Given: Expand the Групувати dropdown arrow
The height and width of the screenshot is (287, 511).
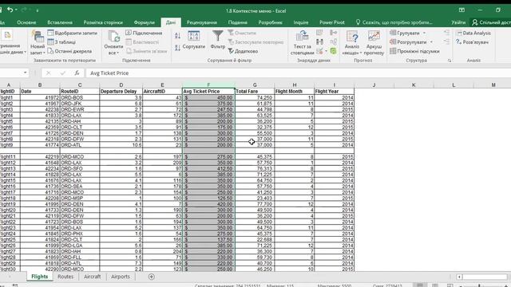Looking at the screenshot, I should coord(424,33).
